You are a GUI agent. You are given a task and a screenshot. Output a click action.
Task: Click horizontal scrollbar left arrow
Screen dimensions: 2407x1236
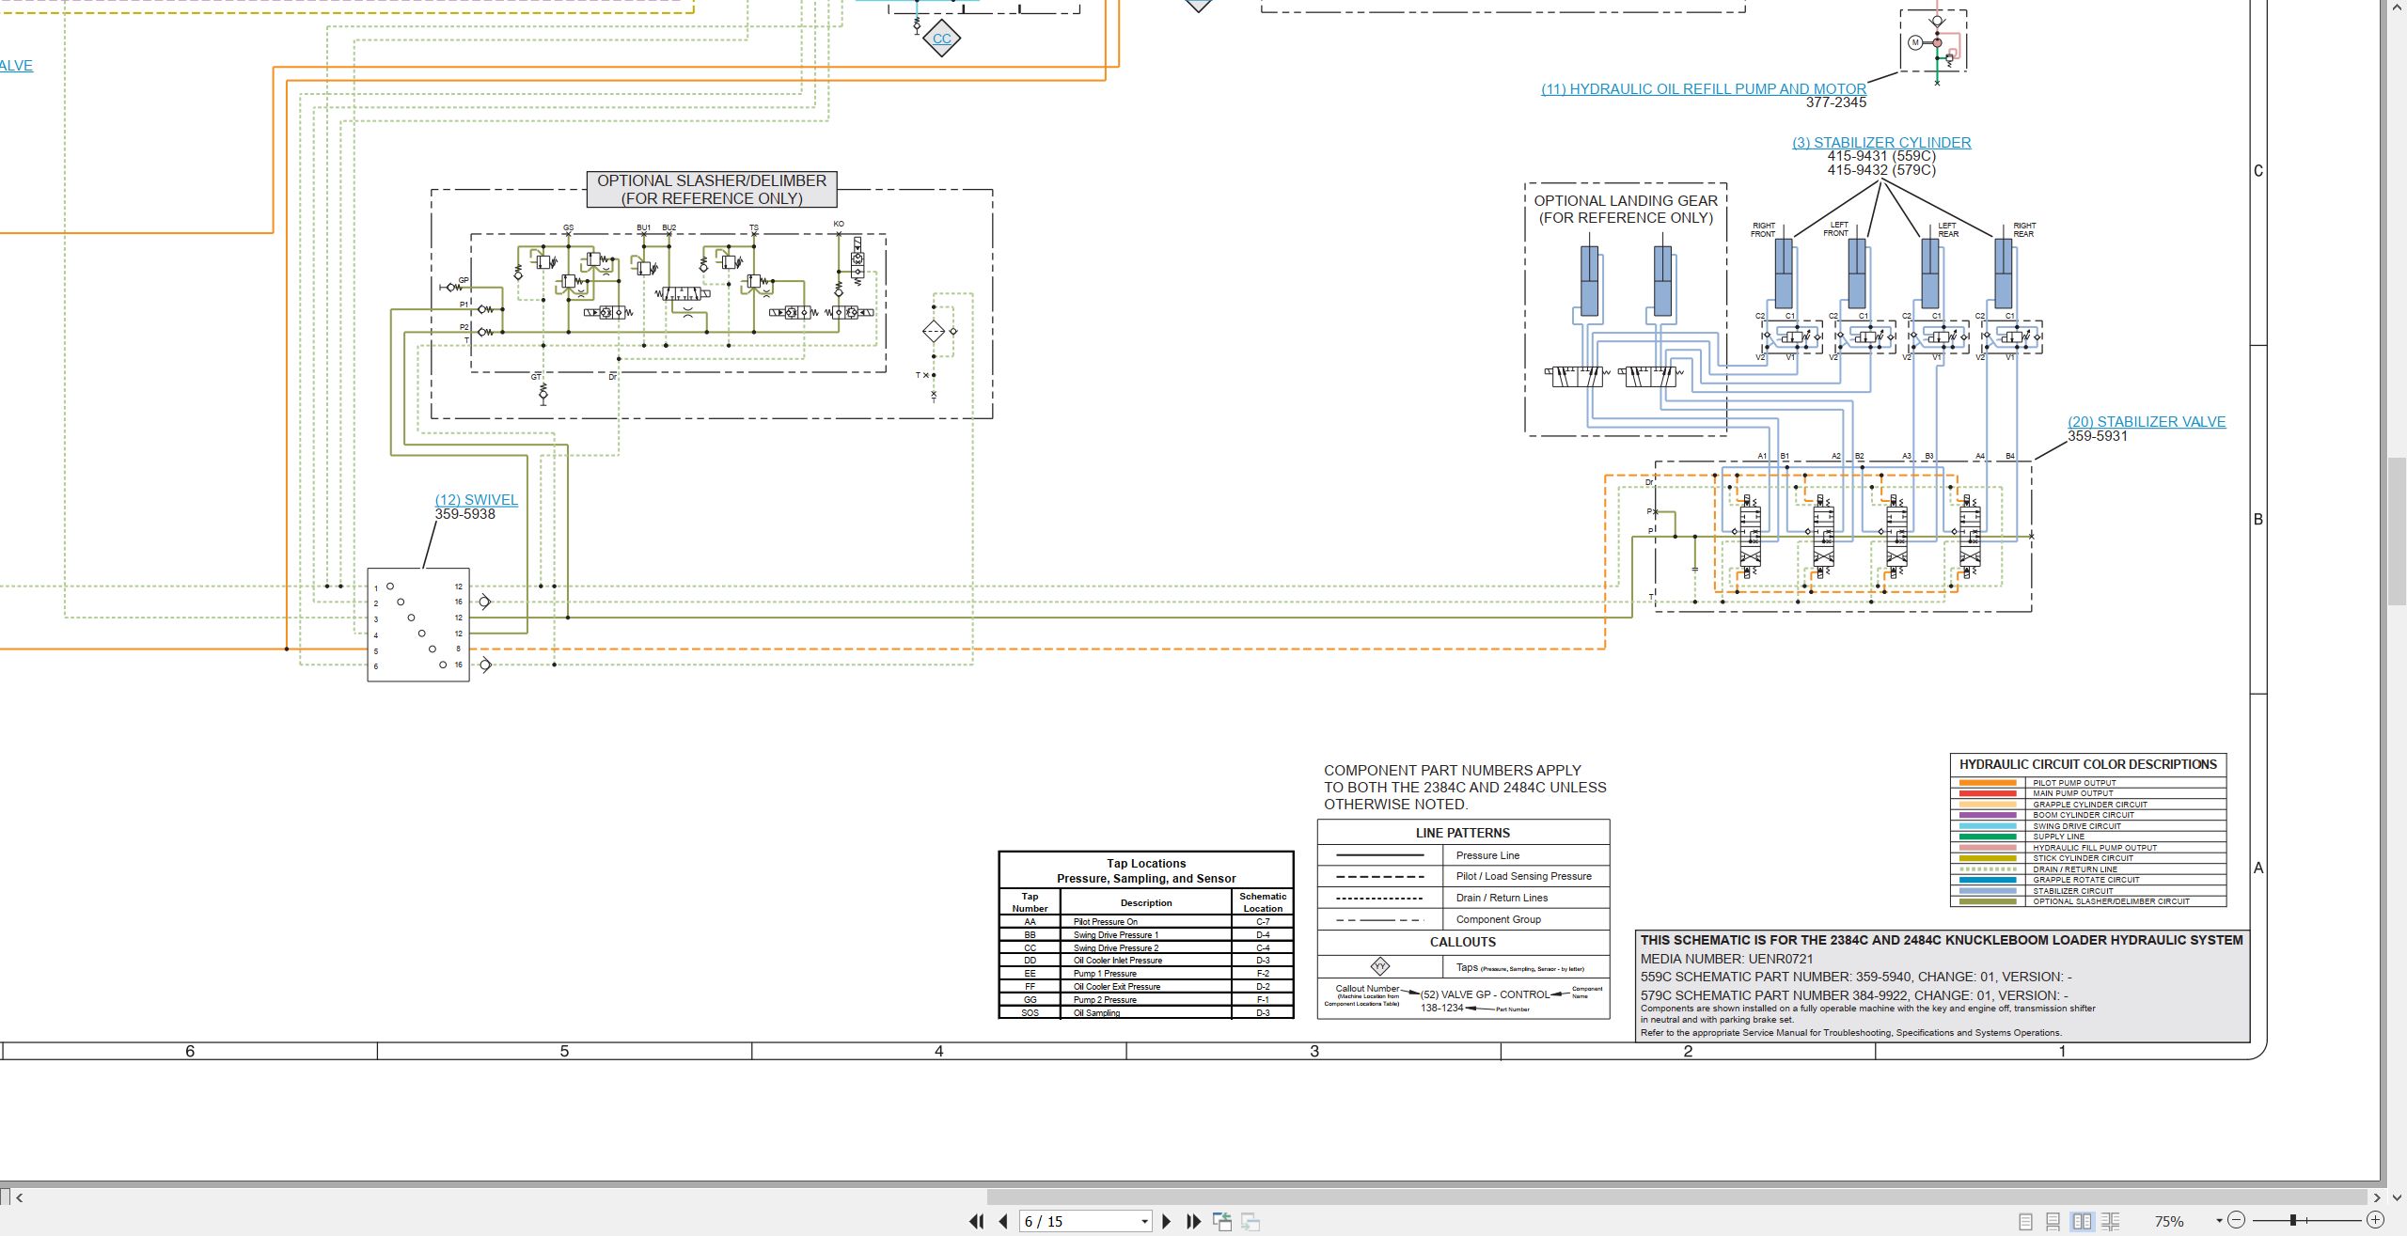20,1197
